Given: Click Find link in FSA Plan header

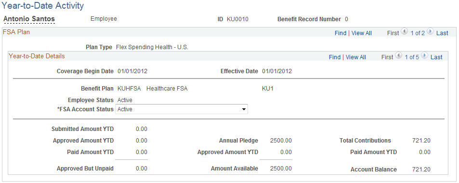Looking at the screenshot, I should pos(341,33).
